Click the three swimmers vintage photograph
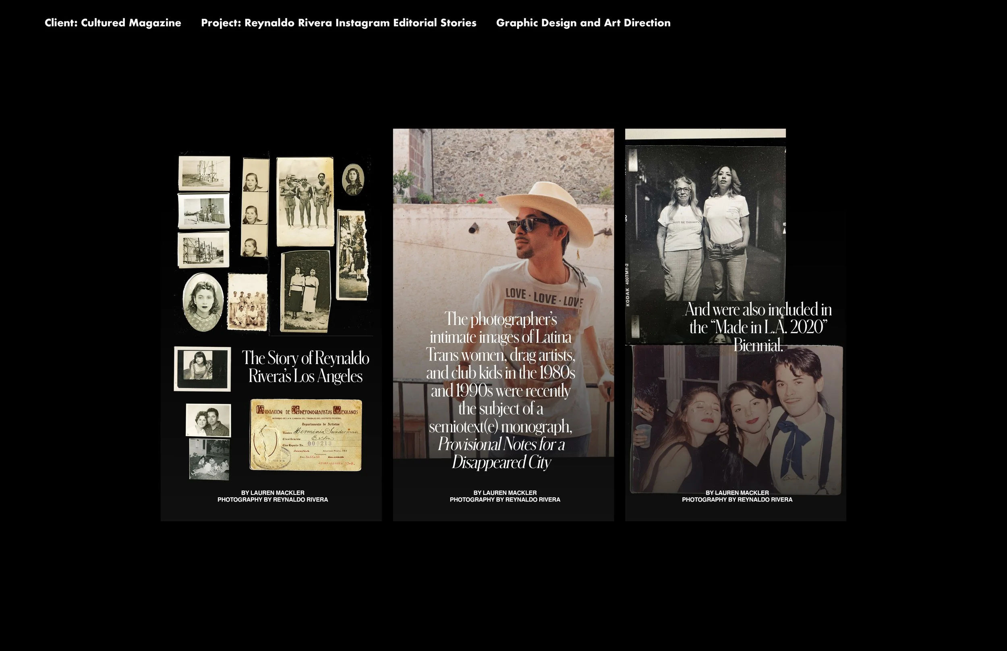The image size is (1007, 651). tap(305, 203)
